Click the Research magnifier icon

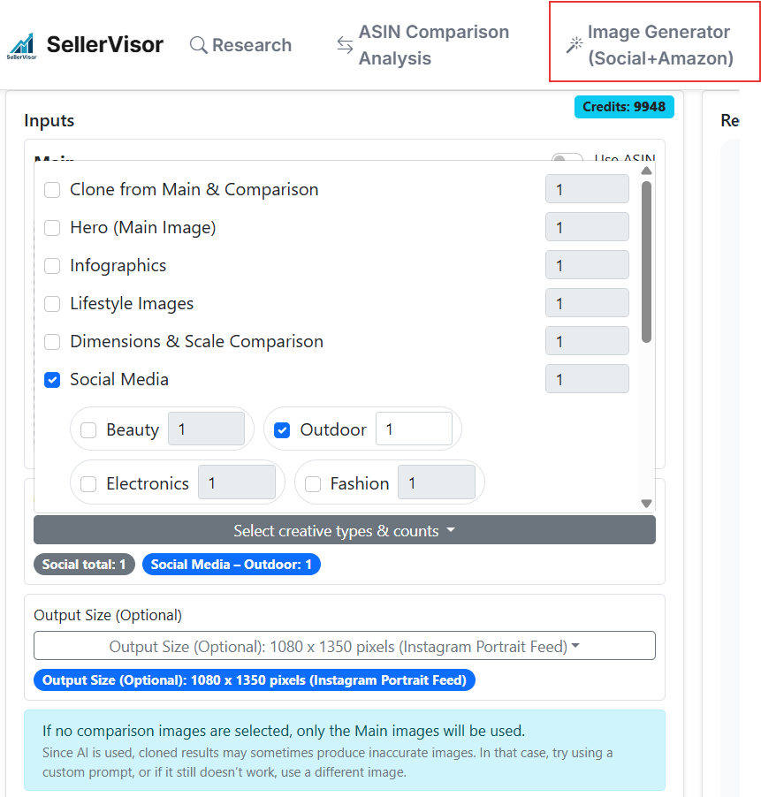[199, 45]
